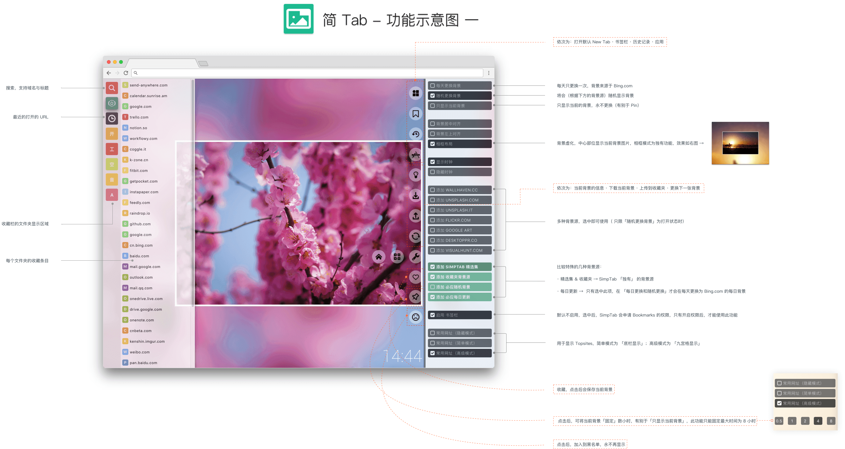Click the sad face dislike icon
This screenshot has width=845, height=449.
pyautogui.click(x=415, y=317)
